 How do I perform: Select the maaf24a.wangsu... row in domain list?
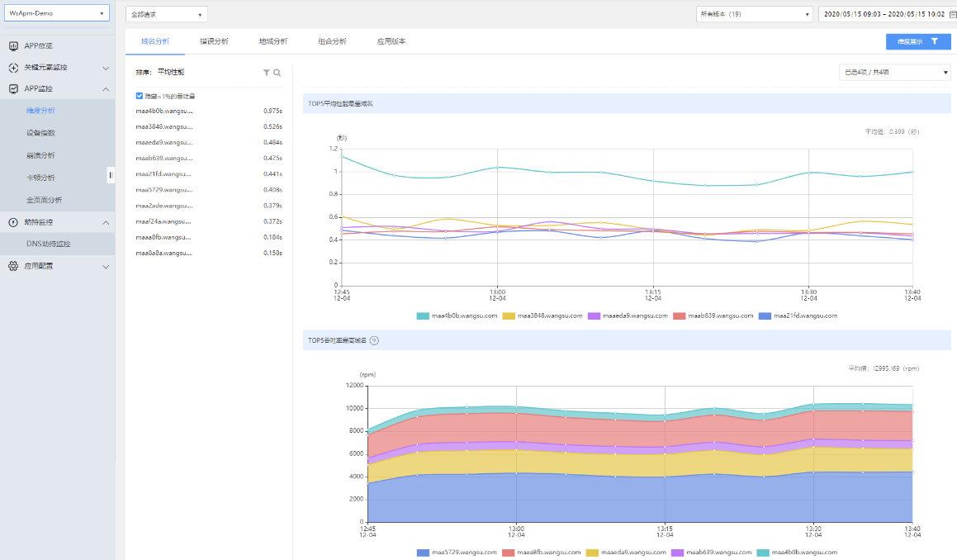click(209, 221)
